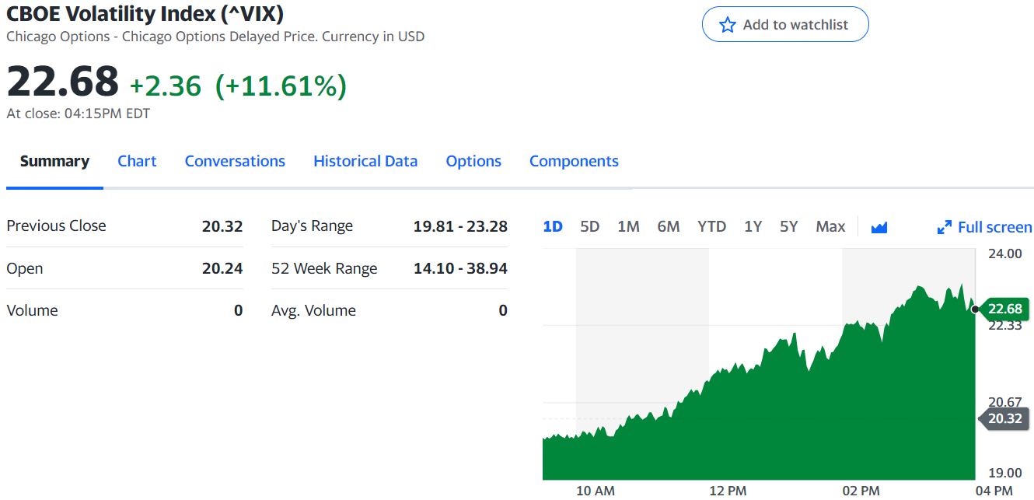
Task: Switch chart to area chart type icon
Action: [x=879, y=227]
